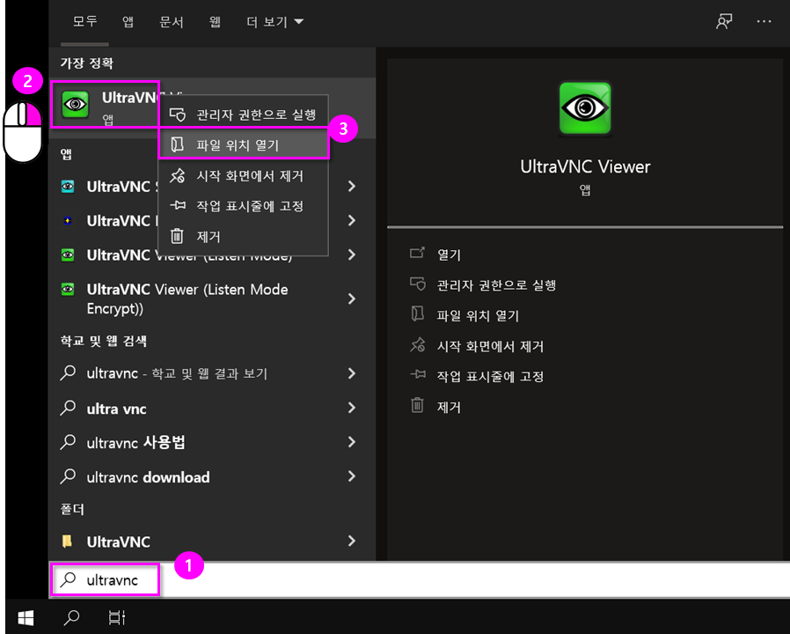The width and height of the screenshot is (790, 634).
Task: Click the magnifier icon next to 'ultra vnc' suggestion
Action: (x=68, y=408)
